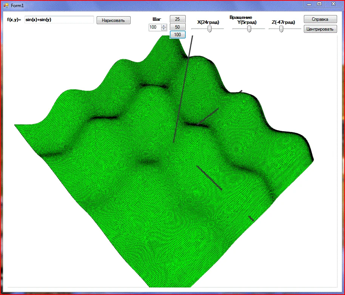
Task: Maximize the Form1 window
Action: click(319, 4)
